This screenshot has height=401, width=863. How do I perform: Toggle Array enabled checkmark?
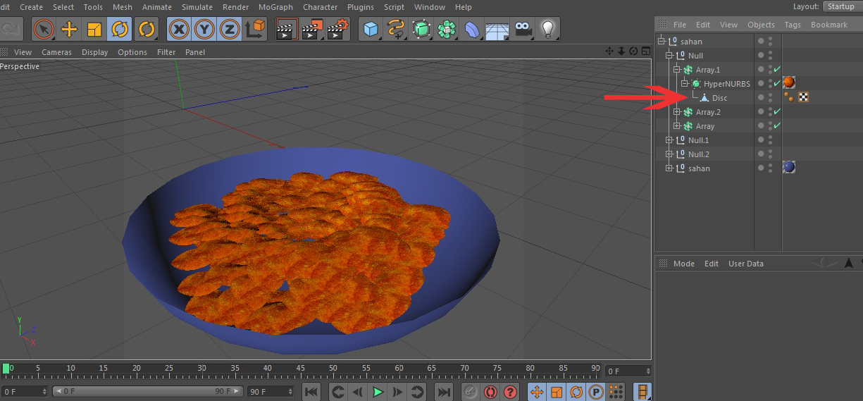(776, 126)
